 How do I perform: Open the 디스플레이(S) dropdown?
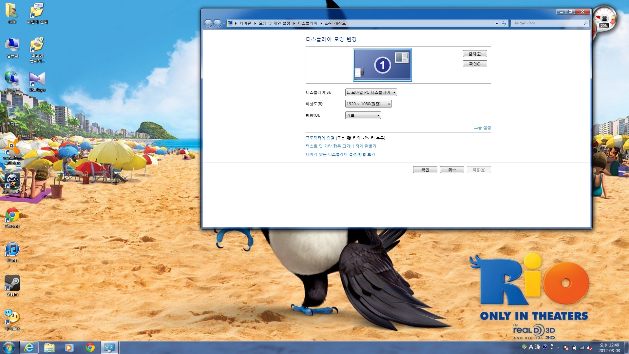(371, 92)
